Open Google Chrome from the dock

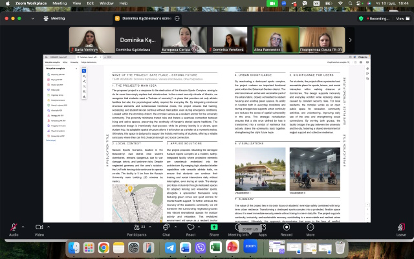coord(103,248)
